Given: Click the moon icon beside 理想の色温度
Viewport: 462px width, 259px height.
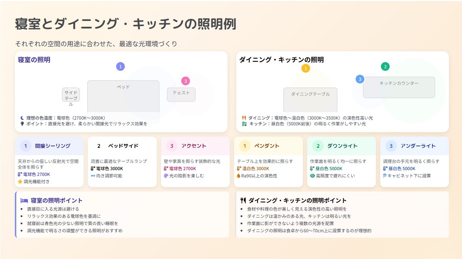Looking at the screenshot, I should tap(22, 118).
